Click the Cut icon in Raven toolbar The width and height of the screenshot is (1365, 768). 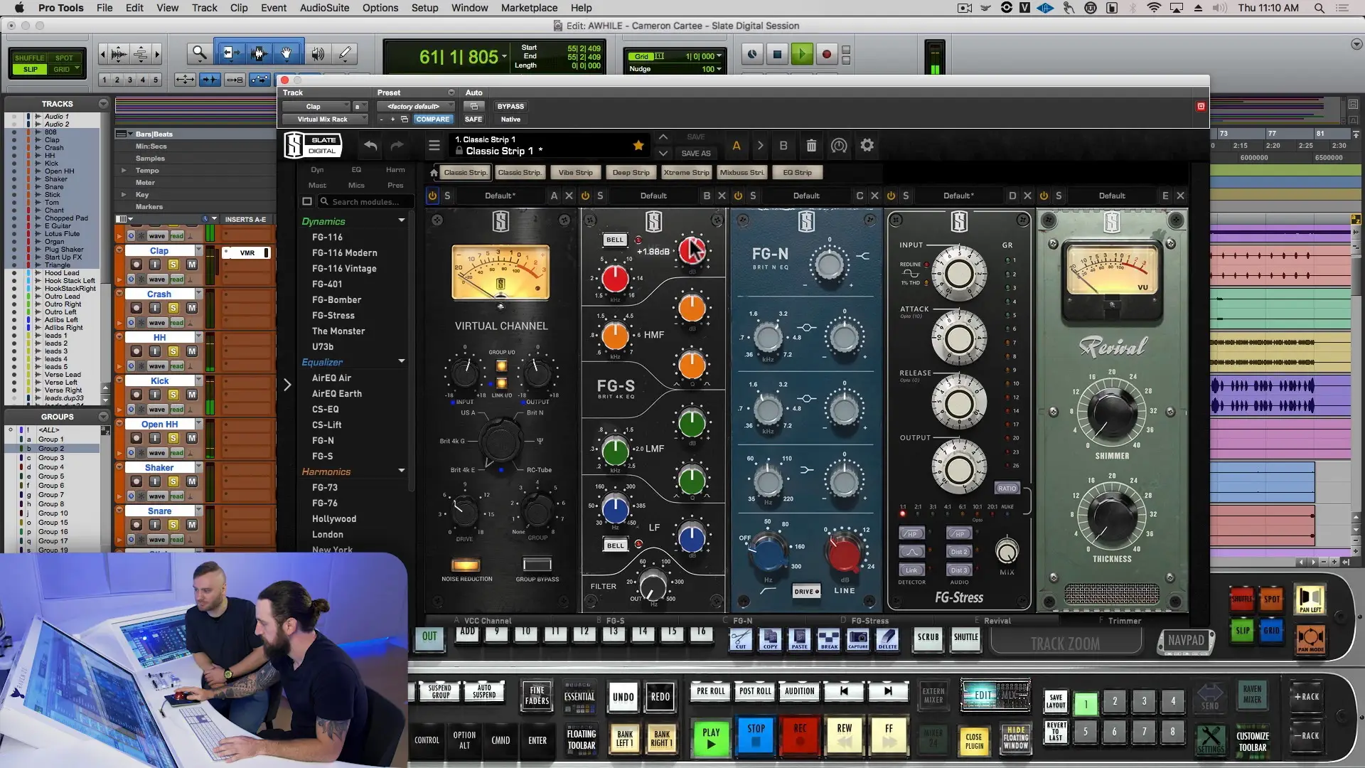741,639
